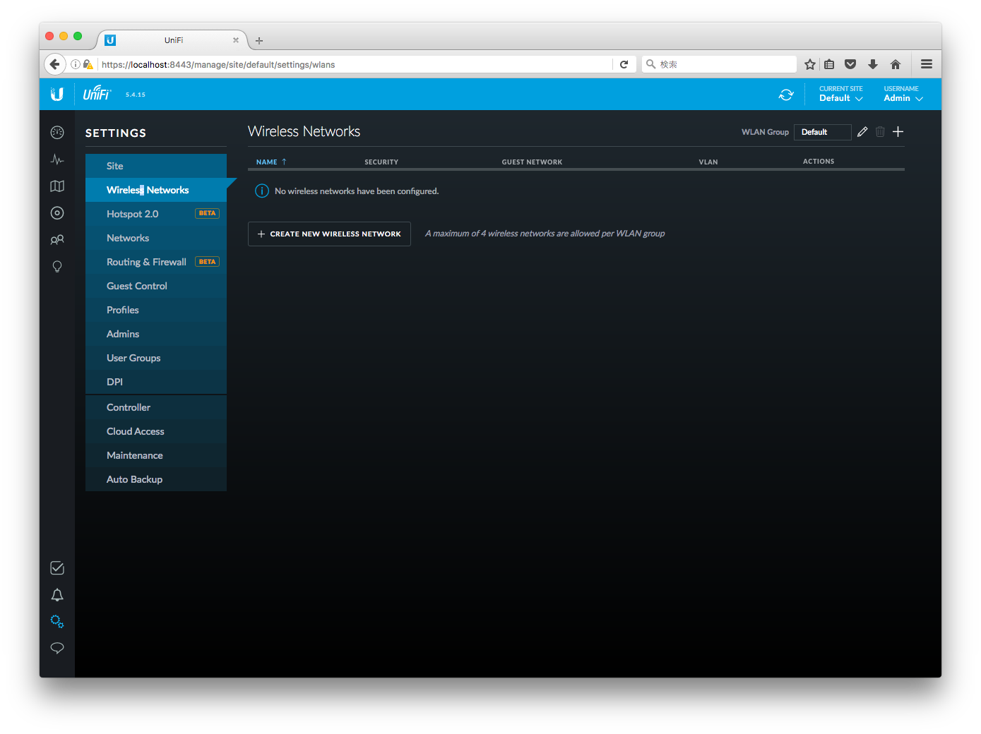
Task: Click the Actions column header
Action: click(819, 162)
